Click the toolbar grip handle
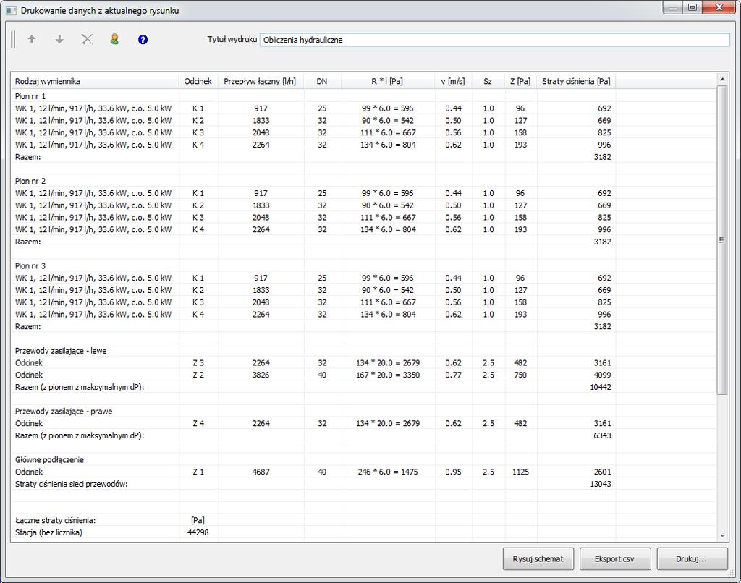Screen dimensions: 741x583 13,39
